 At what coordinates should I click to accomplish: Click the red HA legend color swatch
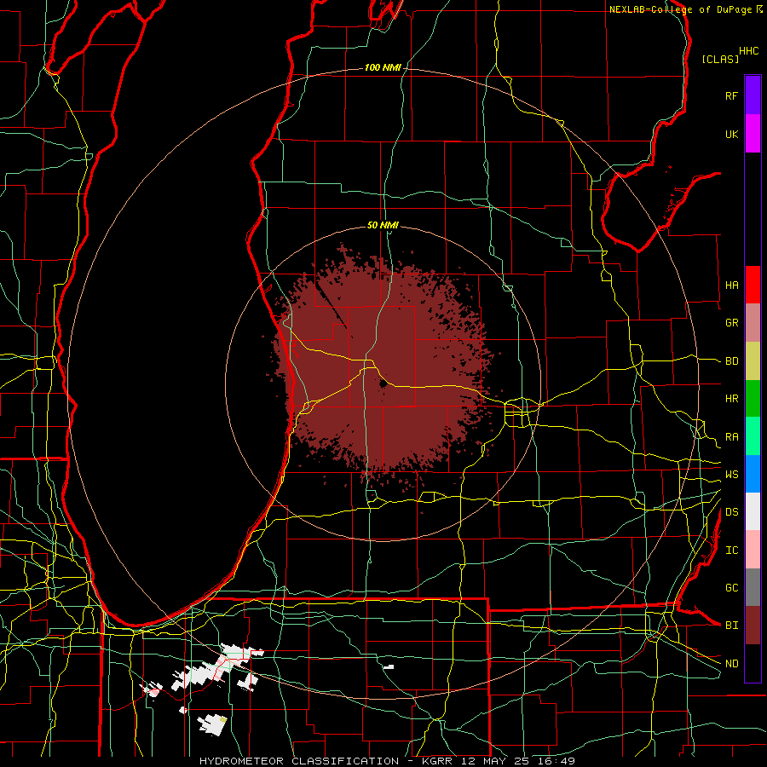[753, 285]
